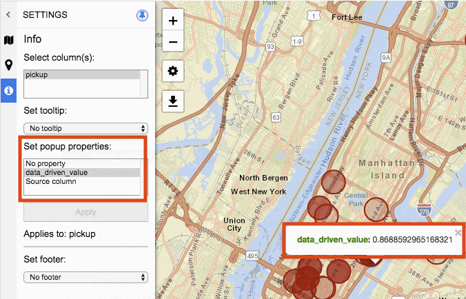The height and width of the screenshot is (299, 466).
Task: Open the map layers sidebar icon
Action: (9, 40)
